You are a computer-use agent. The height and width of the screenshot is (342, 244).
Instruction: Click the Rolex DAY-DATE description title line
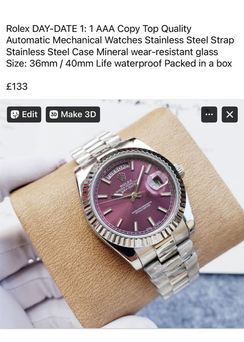click(x=99, y=28)
